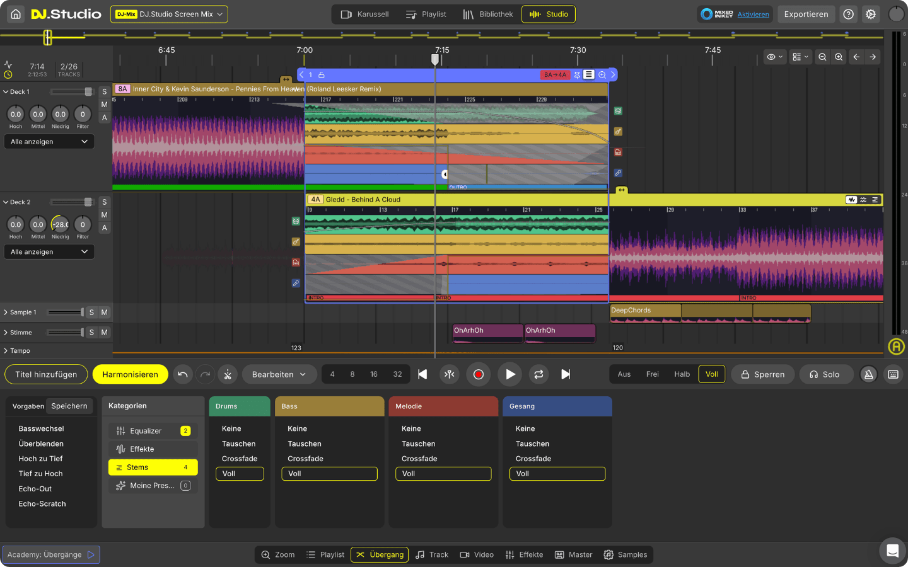Viewport: 908px width, 567px height.
Task: Click Titel hinzufügen
Action: (46, 374)
